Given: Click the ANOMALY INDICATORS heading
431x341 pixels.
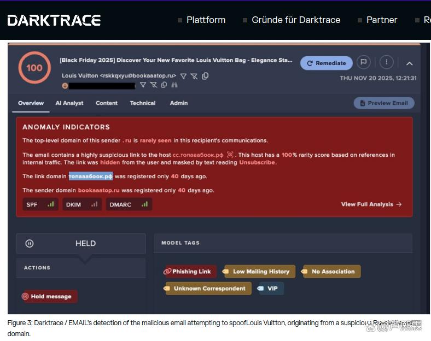Looking at the screenshot, I should tap(66, 127).
